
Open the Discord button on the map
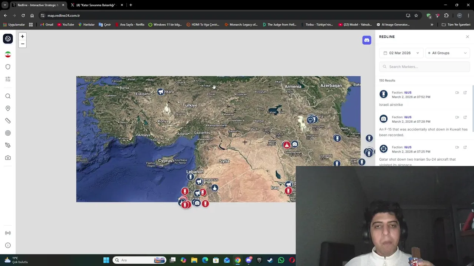[x=367, y=40]
